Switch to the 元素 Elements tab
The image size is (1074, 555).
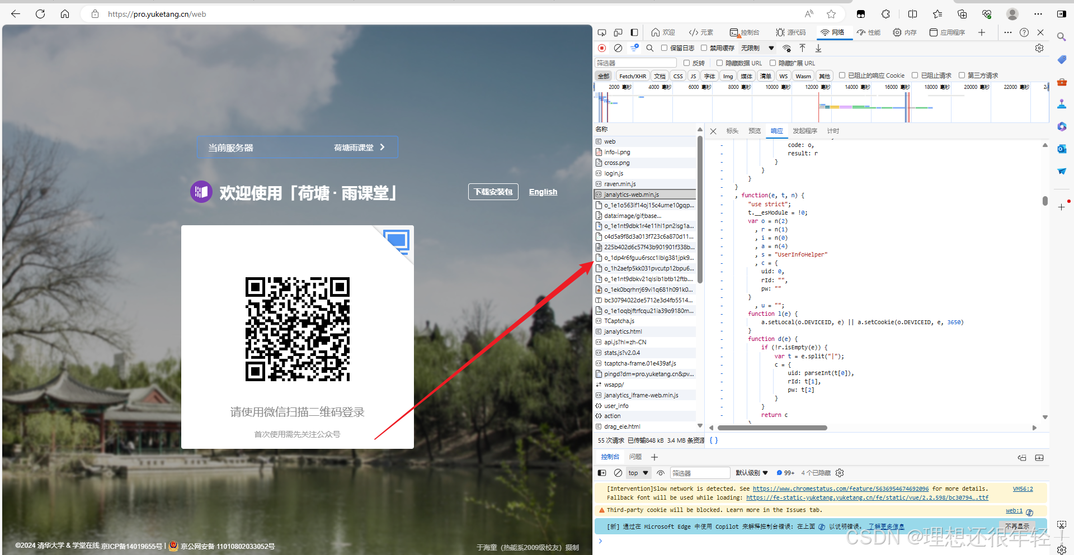701,32
